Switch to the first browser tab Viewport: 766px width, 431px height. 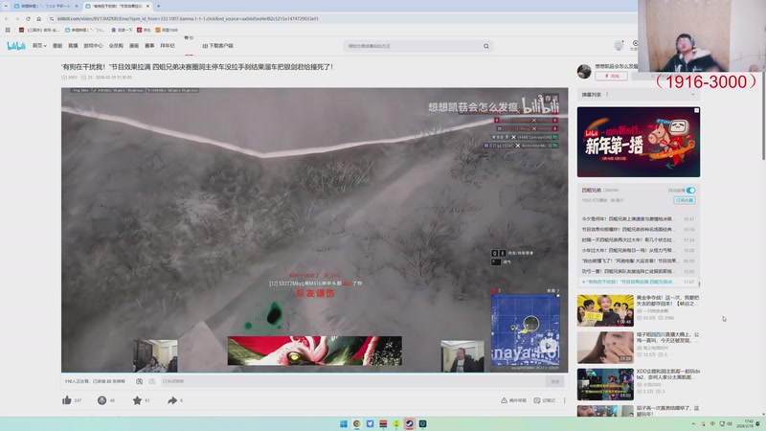pyautogui.click(x=45, y=6)
